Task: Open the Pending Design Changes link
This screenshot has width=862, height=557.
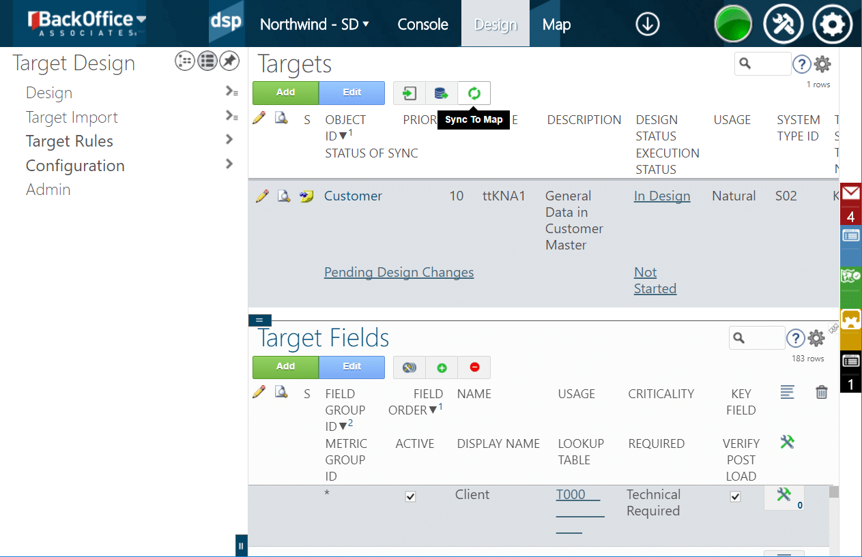Action: [399, 273]
